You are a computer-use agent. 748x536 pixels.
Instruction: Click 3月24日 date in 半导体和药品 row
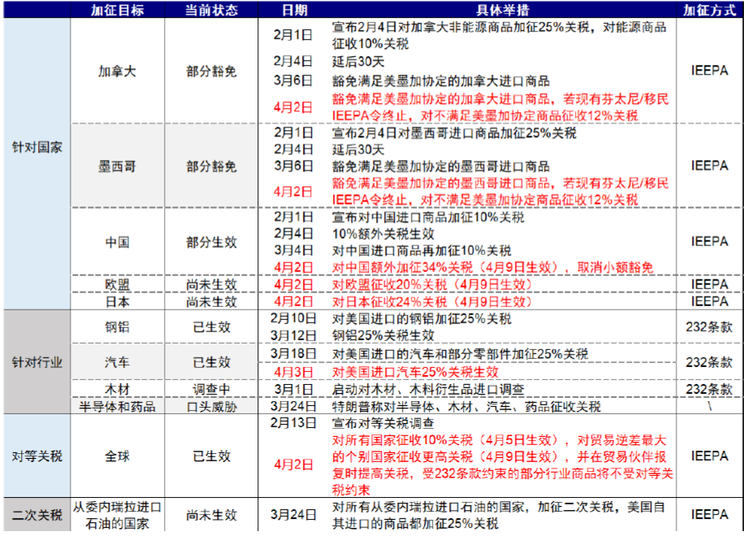[293, 406]
